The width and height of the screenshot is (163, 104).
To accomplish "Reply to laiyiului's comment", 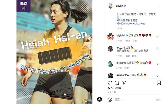I will click(x=134, y=41).
